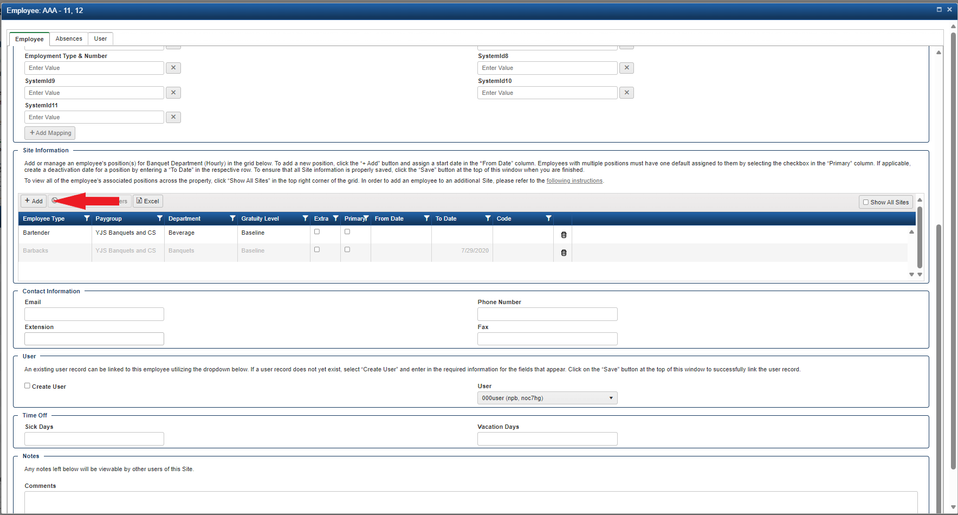Open filter for To Date column

tap(488, 218)
